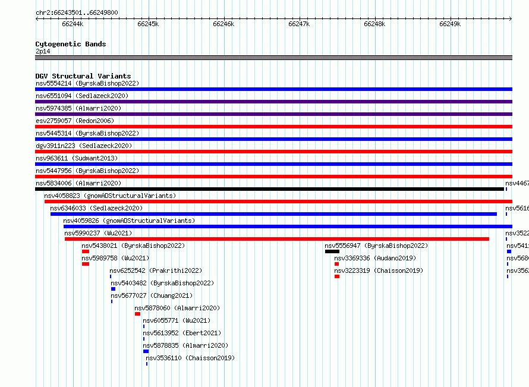The width and height of the screenshot is (529, 387).
Task: Click the DGV Structural Variants track title
Action: (83, 76)
